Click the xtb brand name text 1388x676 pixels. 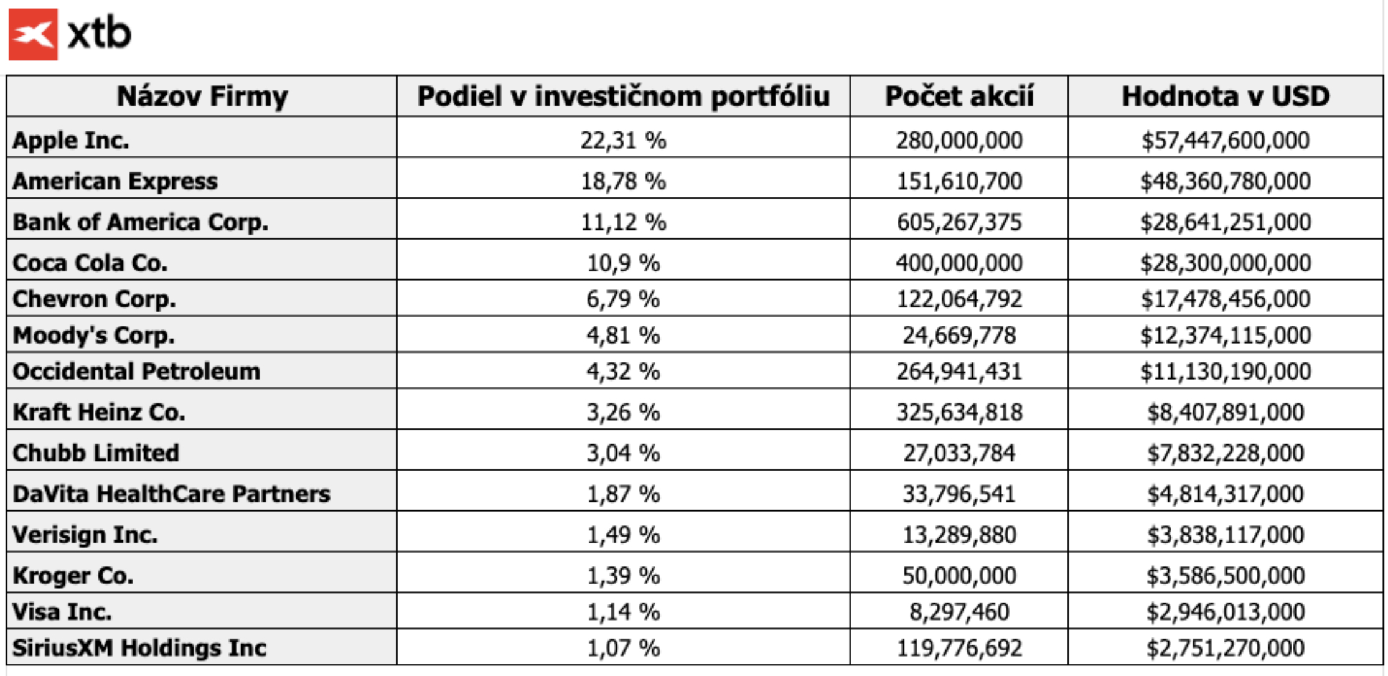(x=100, y=33)
